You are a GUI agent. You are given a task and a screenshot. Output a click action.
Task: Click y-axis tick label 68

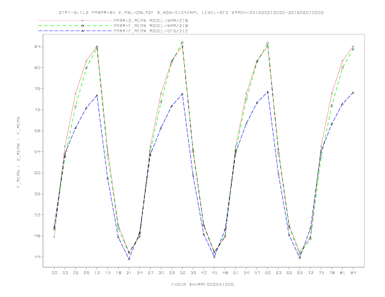[x=37, y=131]
